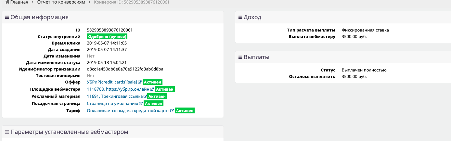Click the Активен badge next to the offer

click(152, 82)
